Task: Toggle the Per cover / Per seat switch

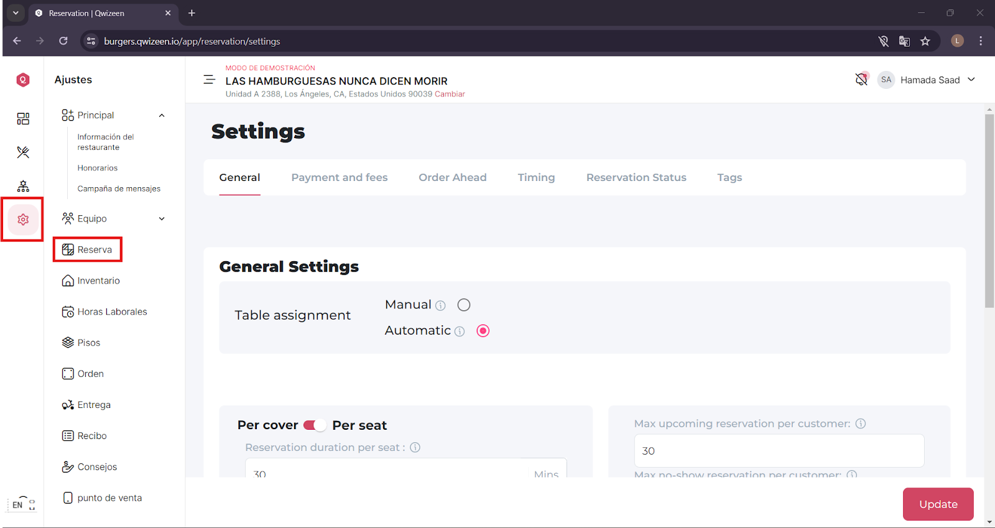Action: [x=315, y=425]
